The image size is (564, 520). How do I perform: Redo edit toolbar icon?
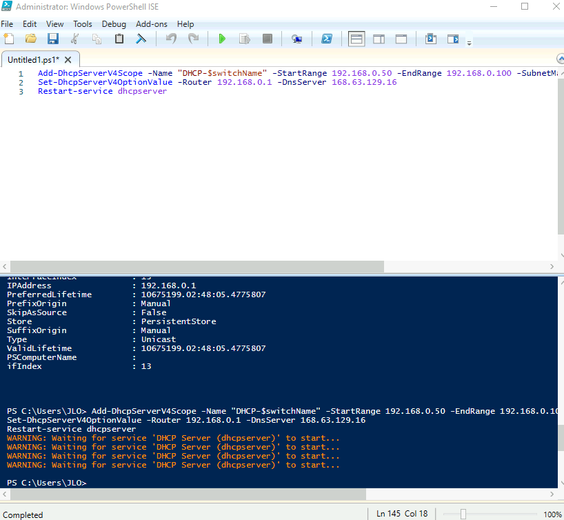[194, 39]
